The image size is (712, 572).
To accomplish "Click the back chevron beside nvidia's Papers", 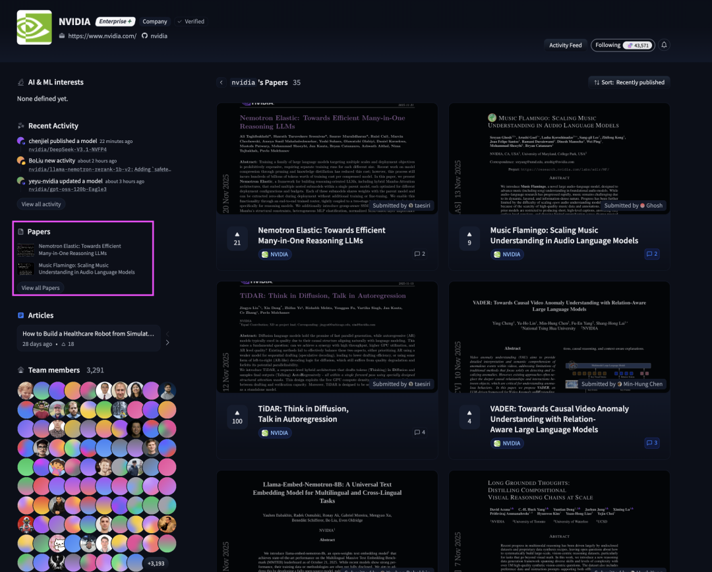I will pos(222,82).
